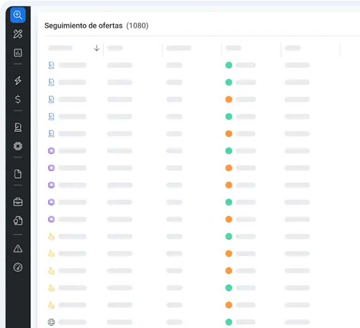
Task: Click the lightning bolt sidebar icon
Action: click(x=18, y=81)
